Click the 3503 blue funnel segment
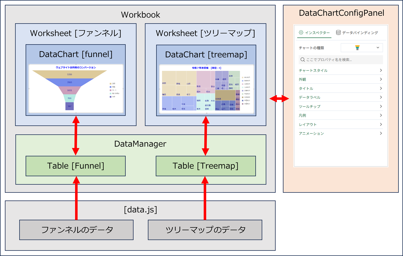The width and height of the screenshot is (403, 256). (x=70, y=82)
